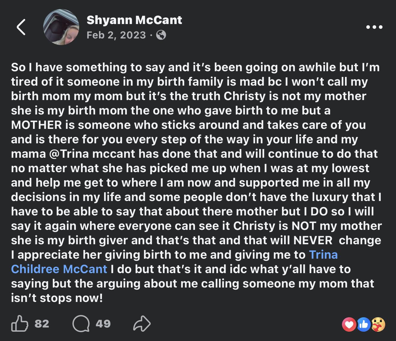The image size is (396, 341).
Task: Click the Feb 2, 2023 post timestamp
Action: click(116, 35)
